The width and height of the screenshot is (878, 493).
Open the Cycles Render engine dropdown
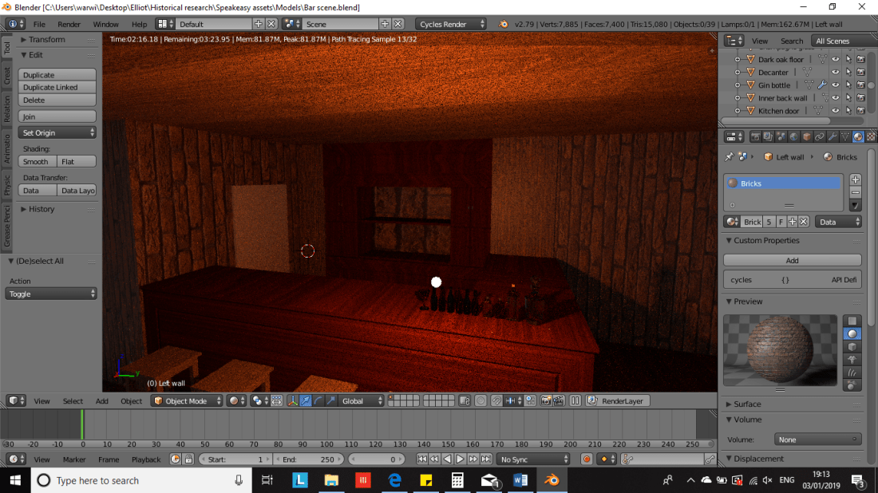tap(451, 24)
